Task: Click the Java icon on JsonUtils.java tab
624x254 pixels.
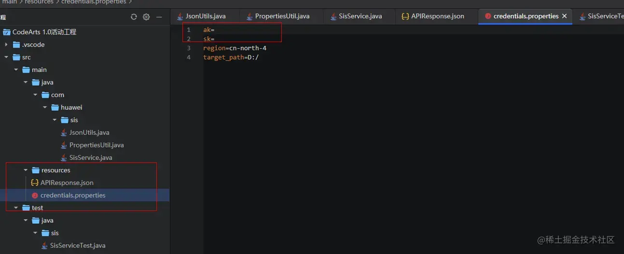Action: click(x=180, y=16)
